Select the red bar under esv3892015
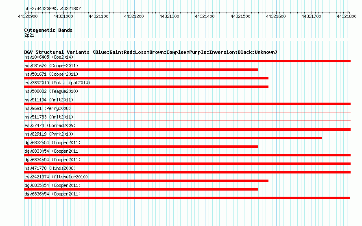Image resolution: width=362 pixels, height=226 pixels. pos(146,87)
